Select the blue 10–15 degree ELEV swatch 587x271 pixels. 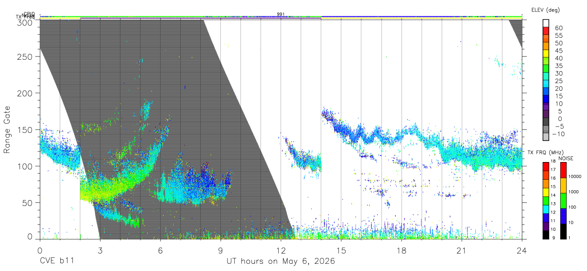click(546, 99)
